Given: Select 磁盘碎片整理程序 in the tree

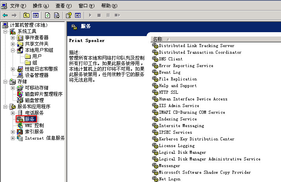Looking at the screenshot, I should (x=44, y=94).
